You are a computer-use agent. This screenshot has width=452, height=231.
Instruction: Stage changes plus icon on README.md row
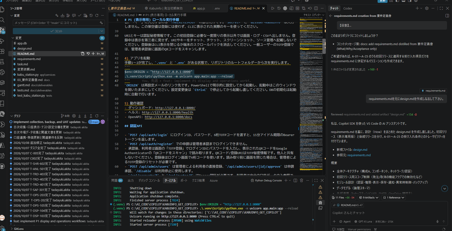pyautogui.click(x=93, y=54)
